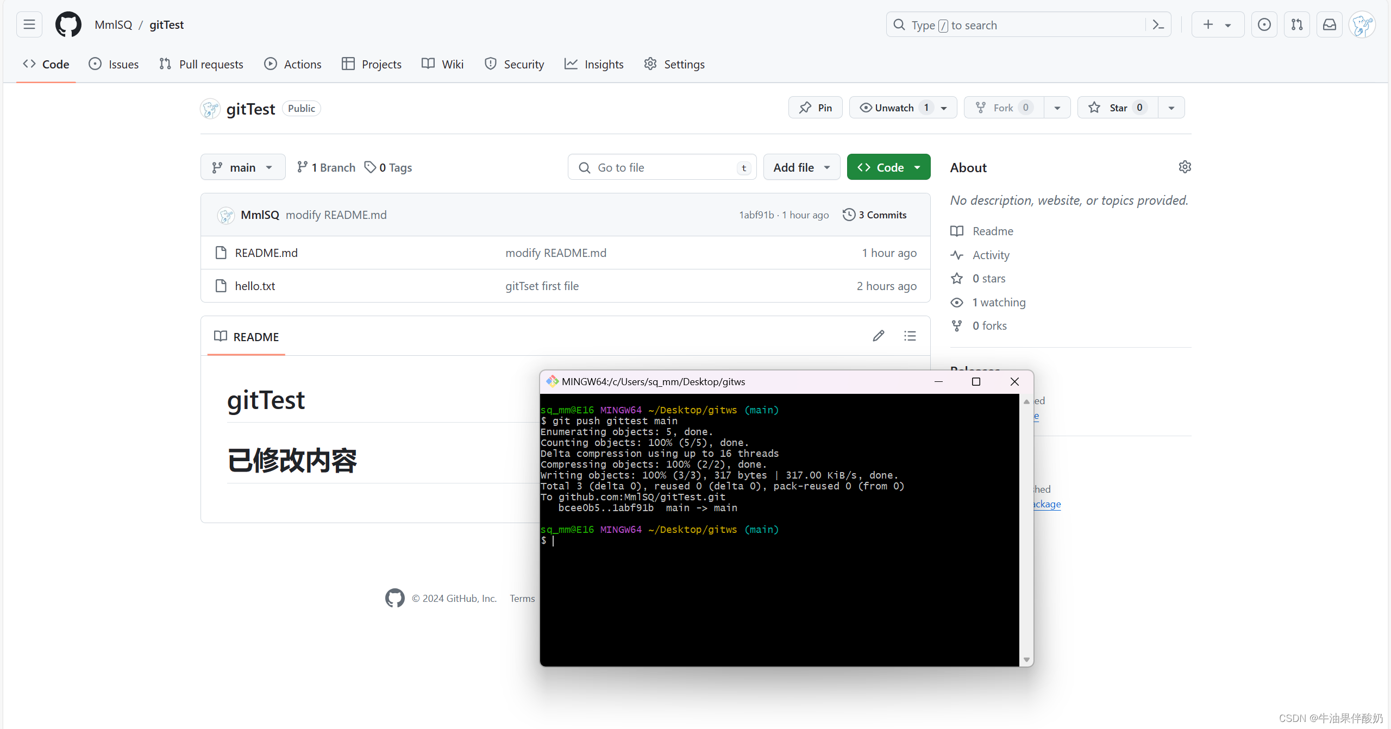Viewport: 1391px width, 729px height.
Task: Toggle Unwatch for this repository
Action: [894, 108]
